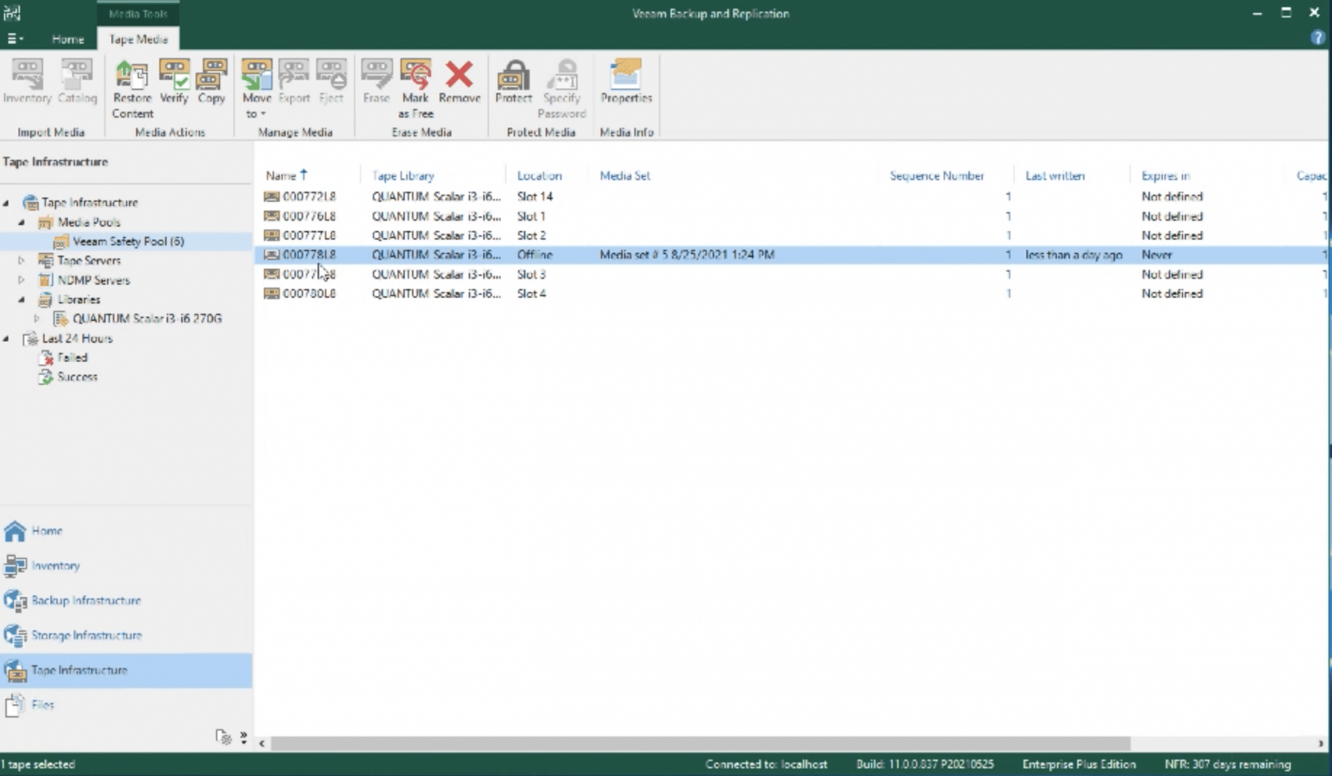Open tape Properties
This screenshot has height=776, width=1332.
coord(626,82)
